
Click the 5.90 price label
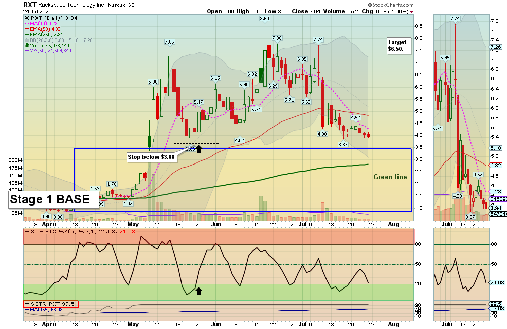tap(244, 85)
